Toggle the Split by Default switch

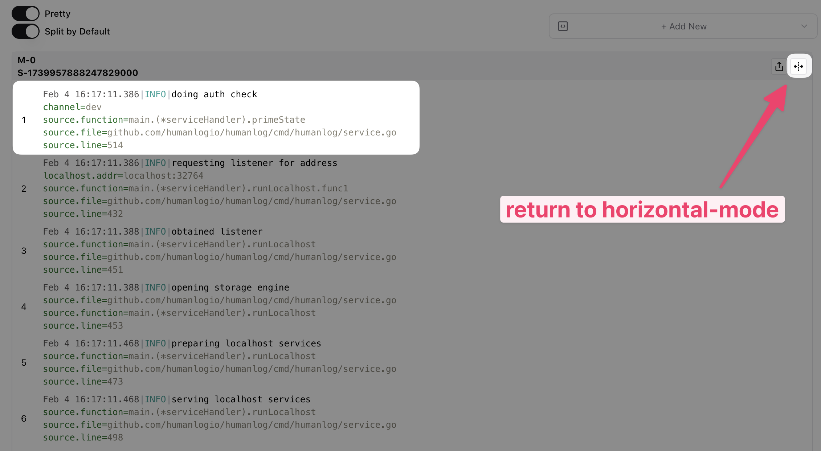click(x=25, y=31)
